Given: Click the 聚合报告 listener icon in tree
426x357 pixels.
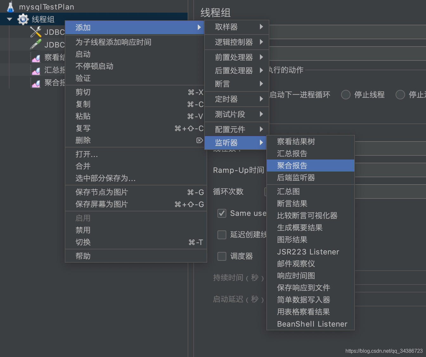Looking at the screenshot, I should (36, 83).
